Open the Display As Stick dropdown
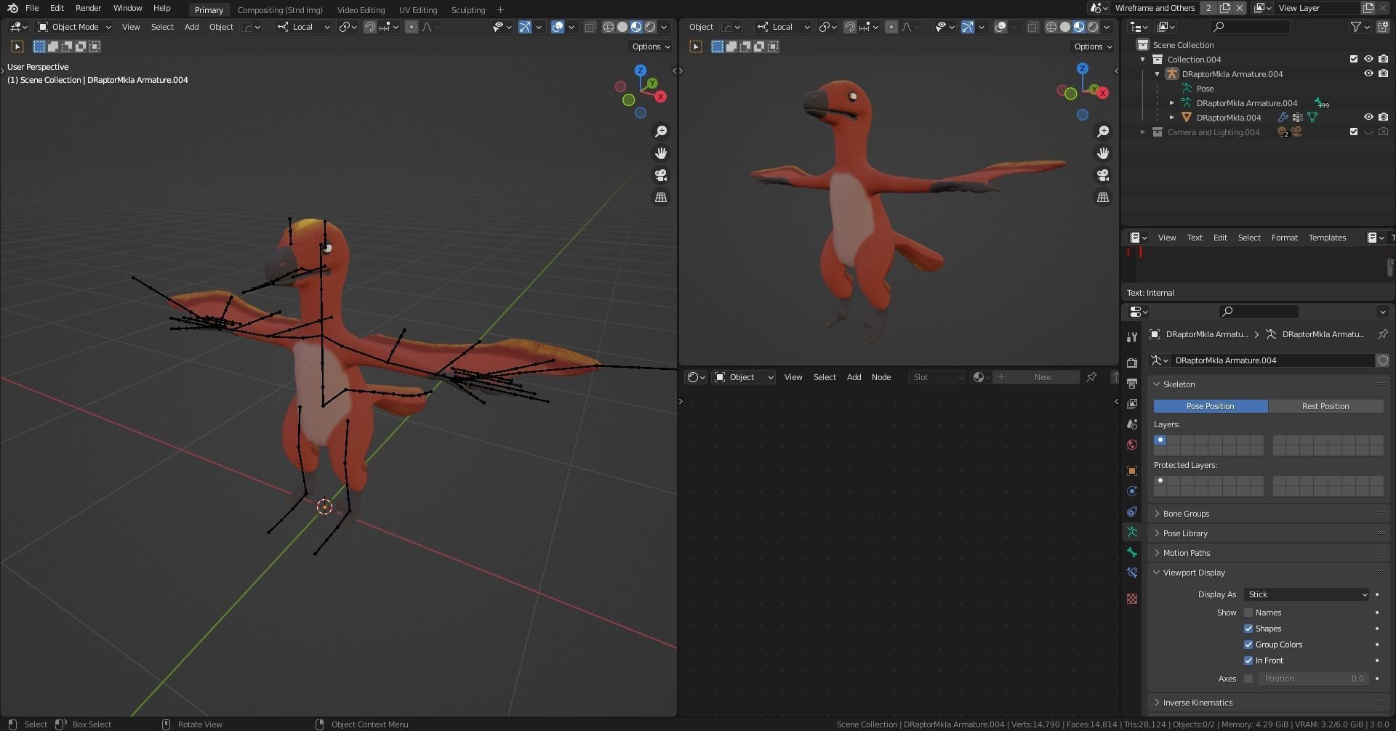 (1306, 594)
